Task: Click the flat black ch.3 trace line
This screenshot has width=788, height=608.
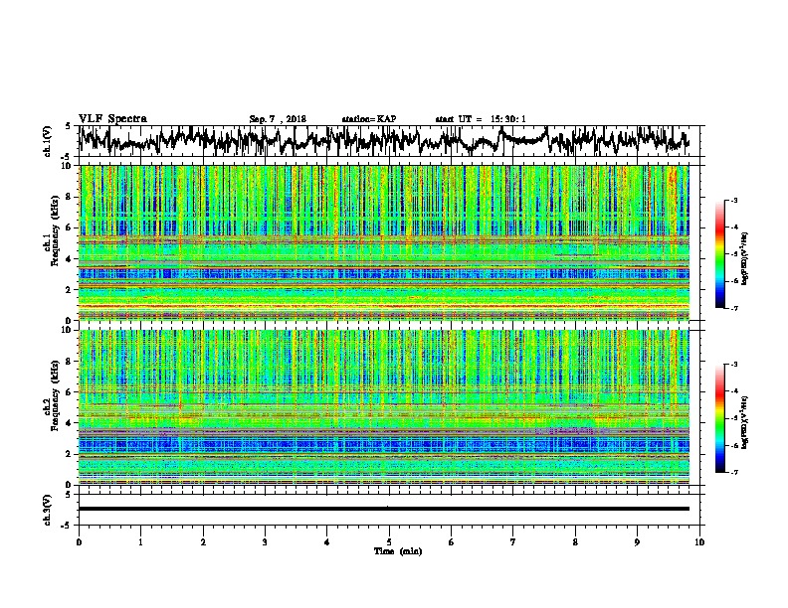Action: pos(383,509)
